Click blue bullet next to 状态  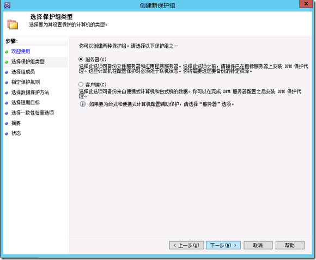[x=7, y=134]
